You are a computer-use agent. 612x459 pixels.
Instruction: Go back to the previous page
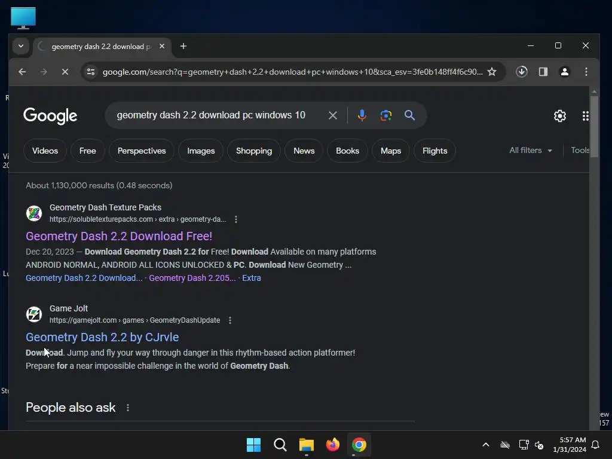(22, 72)
